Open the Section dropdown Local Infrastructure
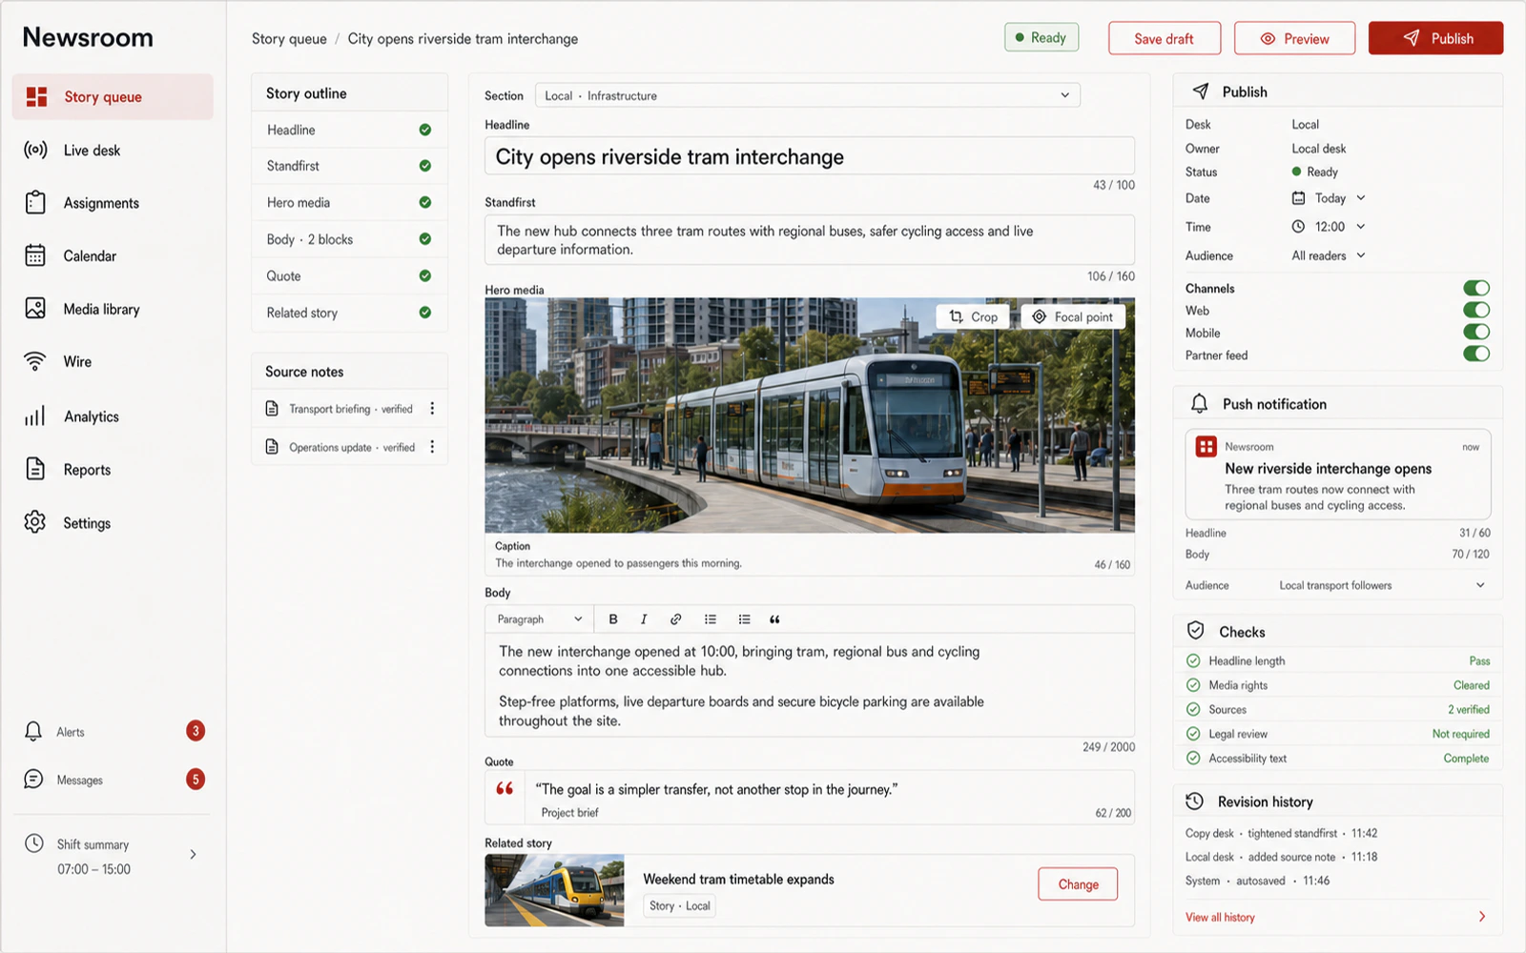Screen dimensions: 1526x953 tap(807, 95)
